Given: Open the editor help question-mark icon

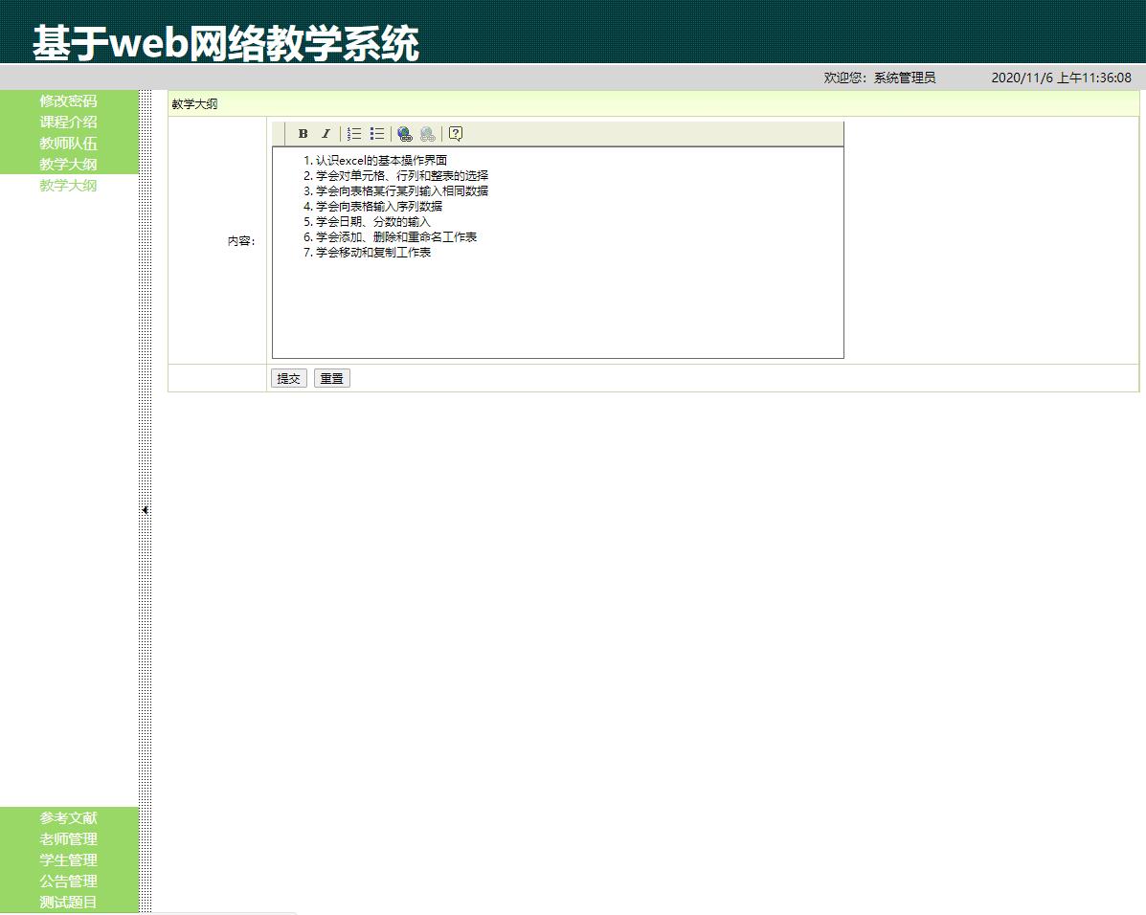Looking at the screenshot, I should pyautogui.click(x=456, y=134).
